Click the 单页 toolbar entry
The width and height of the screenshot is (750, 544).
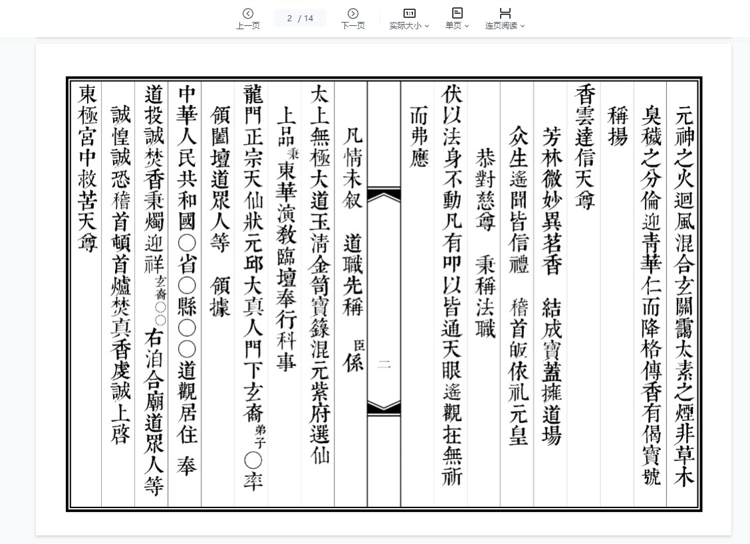point(457,18)
